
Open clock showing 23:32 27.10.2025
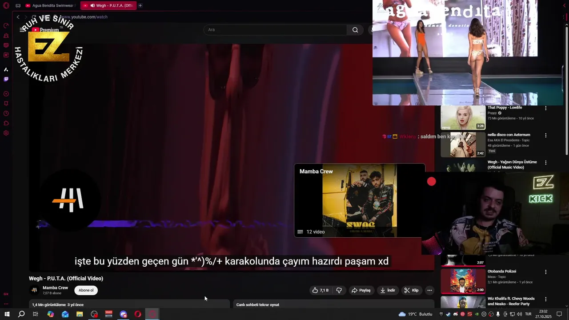pyautogui.click(x=543, y=314)
